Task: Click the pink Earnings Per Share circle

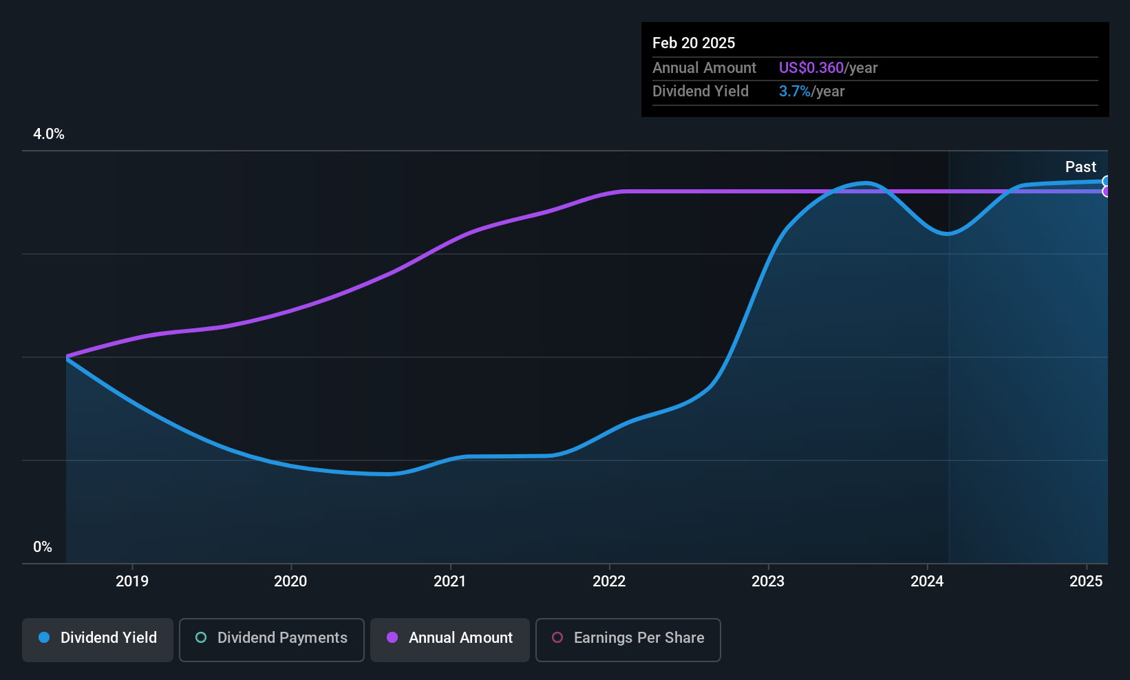Action: pyautogui.click(x=557, y=637)
